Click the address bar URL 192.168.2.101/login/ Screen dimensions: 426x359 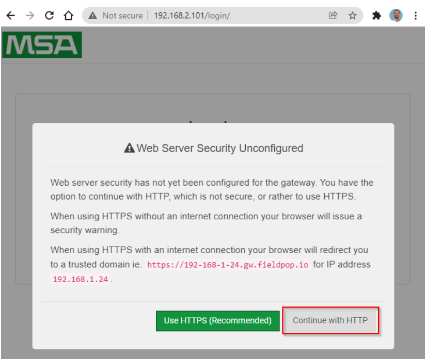(x=192, y=16)
